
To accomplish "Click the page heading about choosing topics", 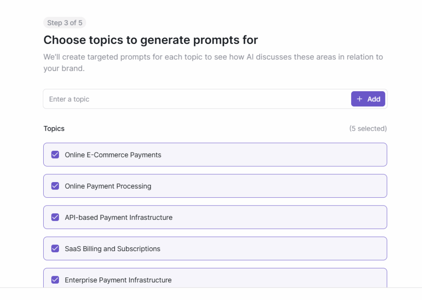I will (150, 40).
